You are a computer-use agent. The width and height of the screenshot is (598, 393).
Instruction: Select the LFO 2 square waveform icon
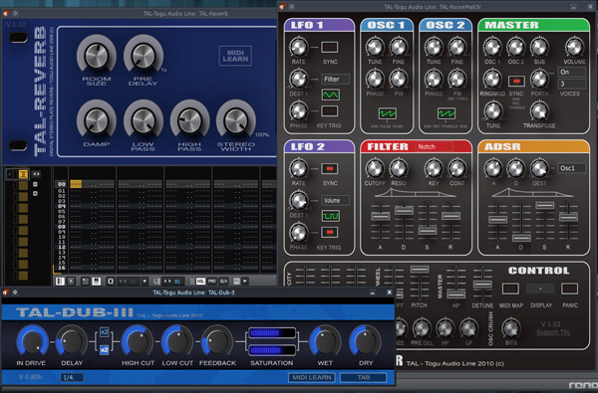330,216
